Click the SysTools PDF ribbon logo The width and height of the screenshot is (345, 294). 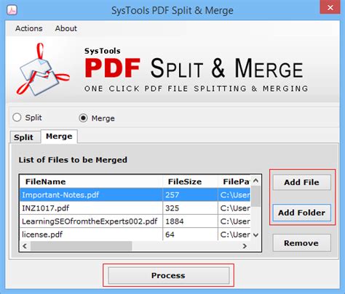pos(43,69)
